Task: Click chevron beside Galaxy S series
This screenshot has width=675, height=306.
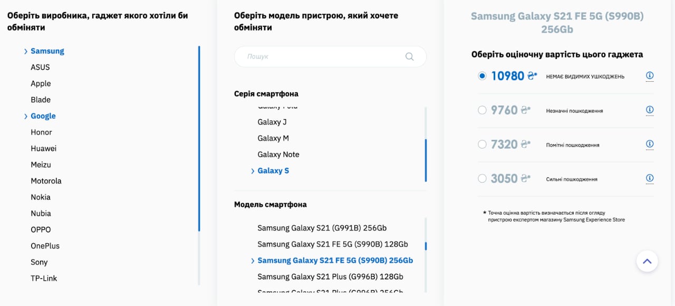Action: [253, 171]
